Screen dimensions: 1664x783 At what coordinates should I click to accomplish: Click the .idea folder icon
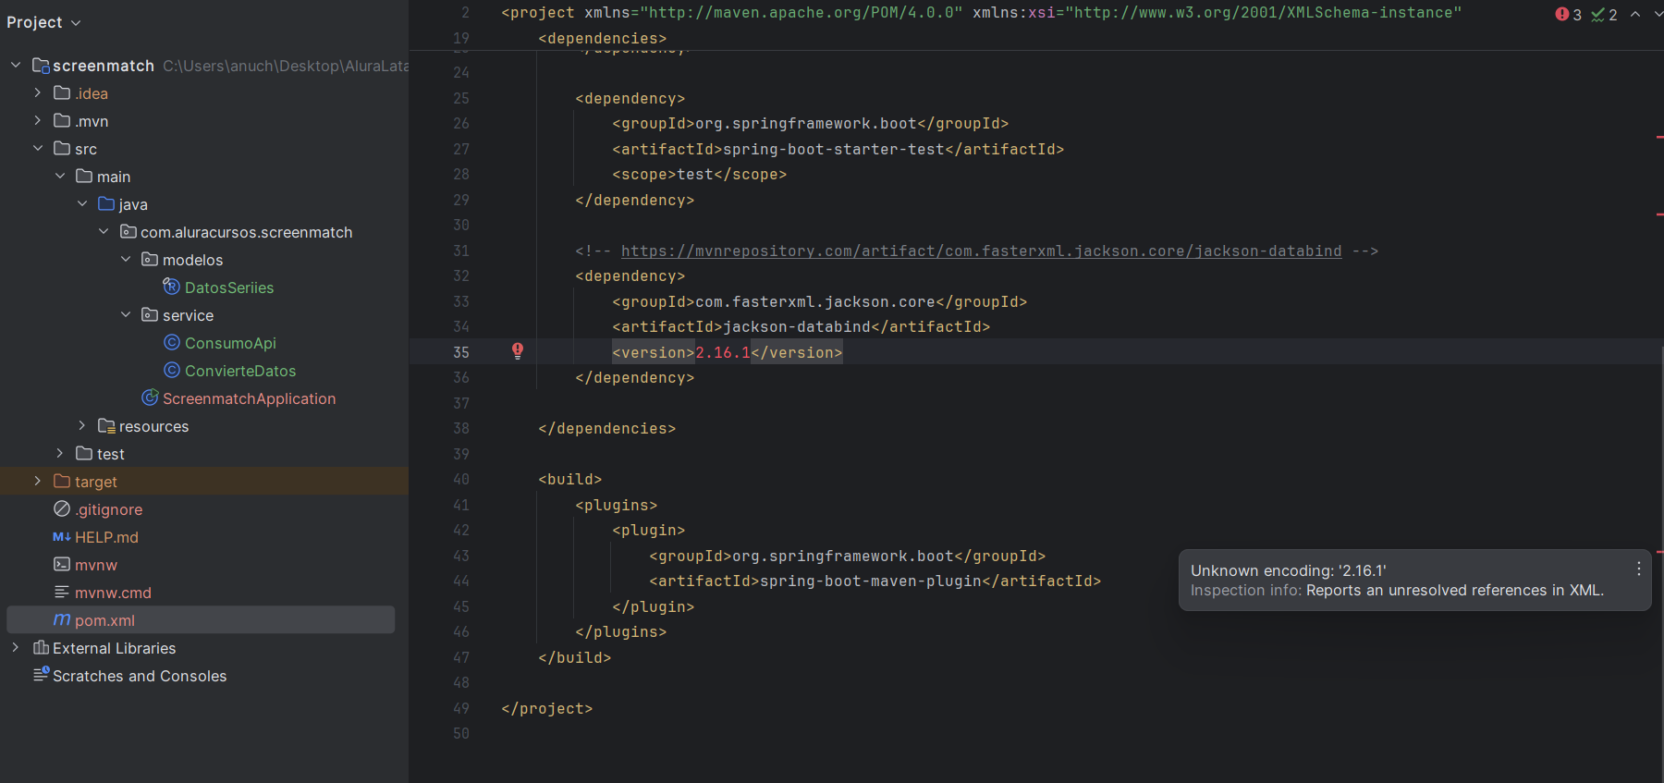[x=62, y=92]
